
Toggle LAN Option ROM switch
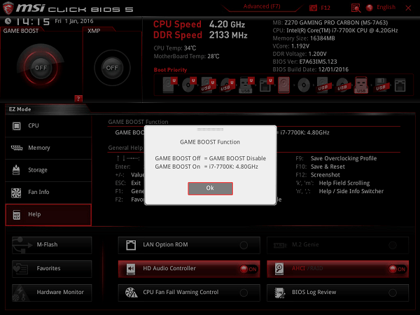pyautogui.click(x=244, y=245)
